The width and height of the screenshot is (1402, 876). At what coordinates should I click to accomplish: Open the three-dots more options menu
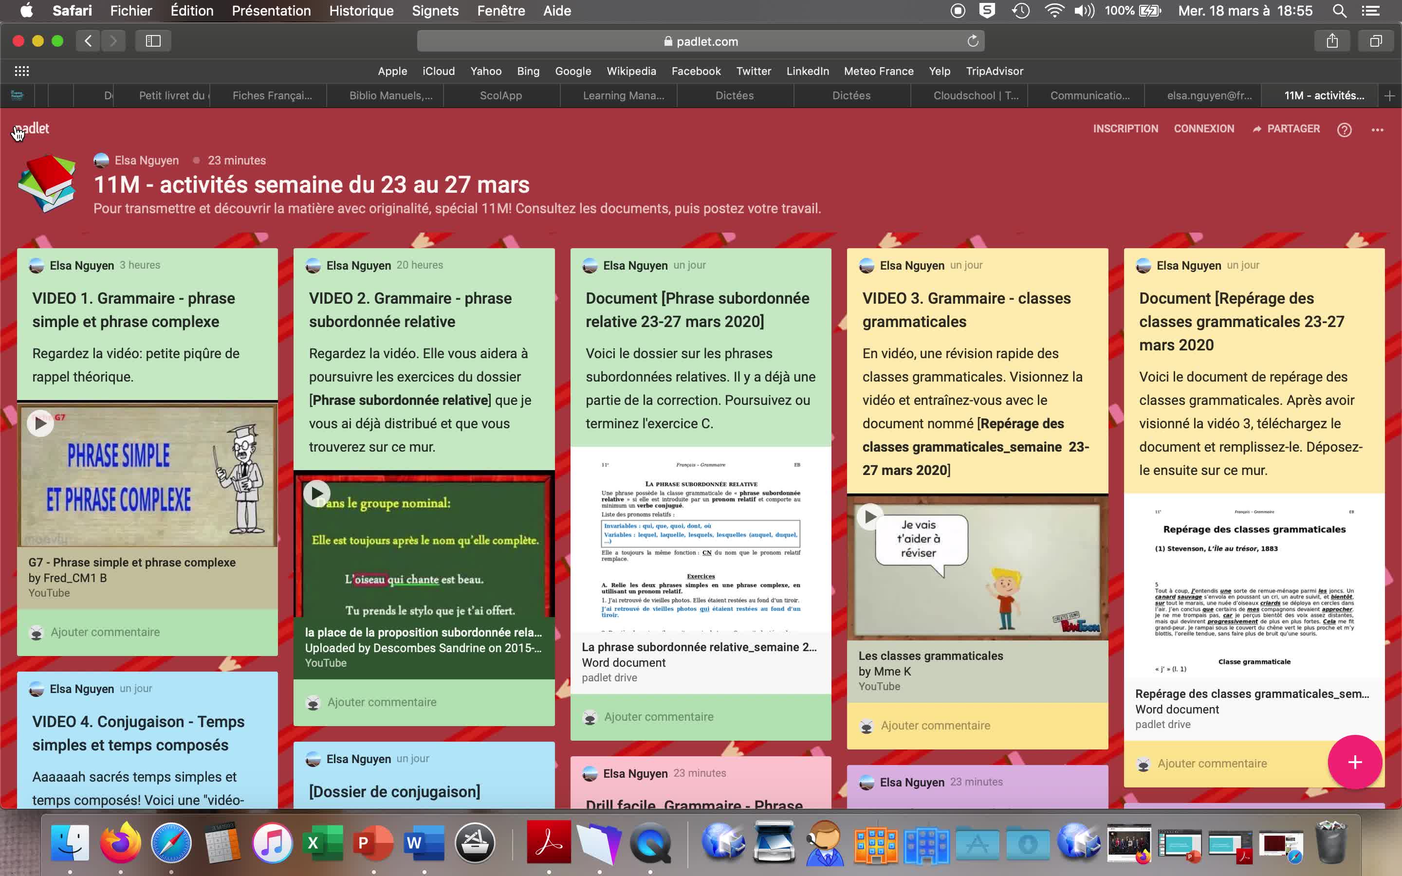click(x=1377, y=130)
